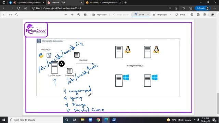The image size is (219, 123).
Task: Click the InPrivate profile button
Action: click(203, 8)
